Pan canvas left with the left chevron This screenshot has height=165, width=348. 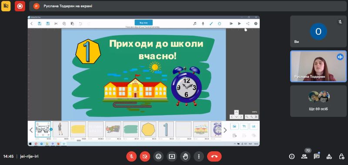click(232, 117)
